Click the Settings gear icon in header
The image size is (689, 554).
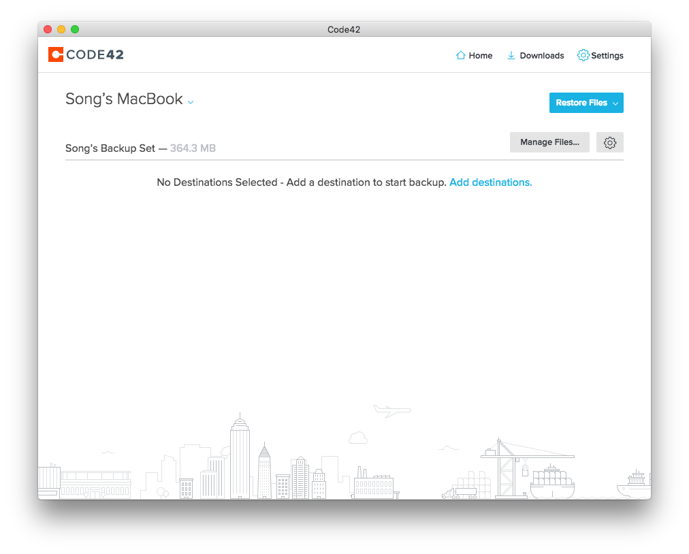point(583,55)
